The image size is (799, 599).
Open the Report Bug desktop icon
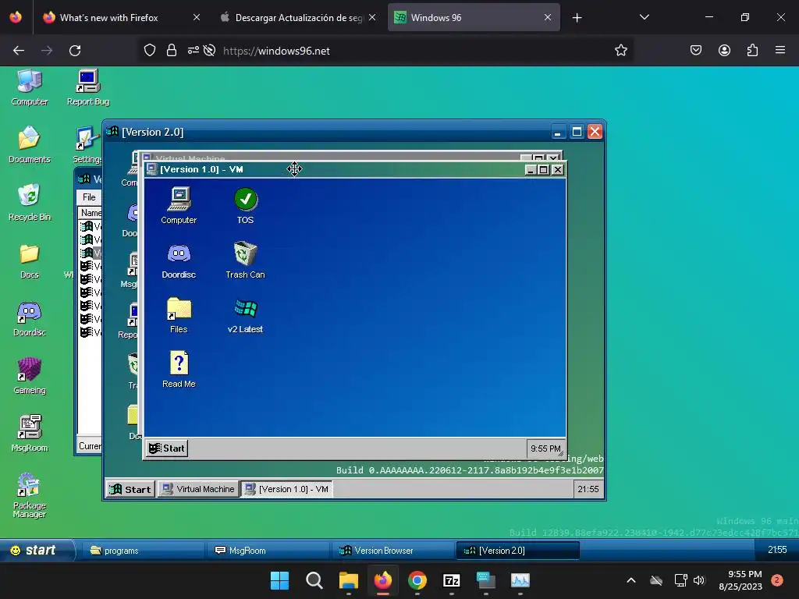tap(88, 87)
